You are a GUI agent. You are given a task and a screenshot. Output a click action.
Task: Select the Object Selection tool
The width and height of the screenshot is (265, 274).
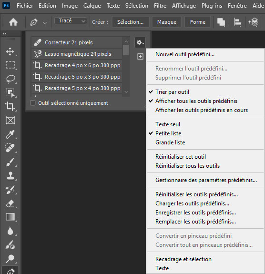[10, 92]
